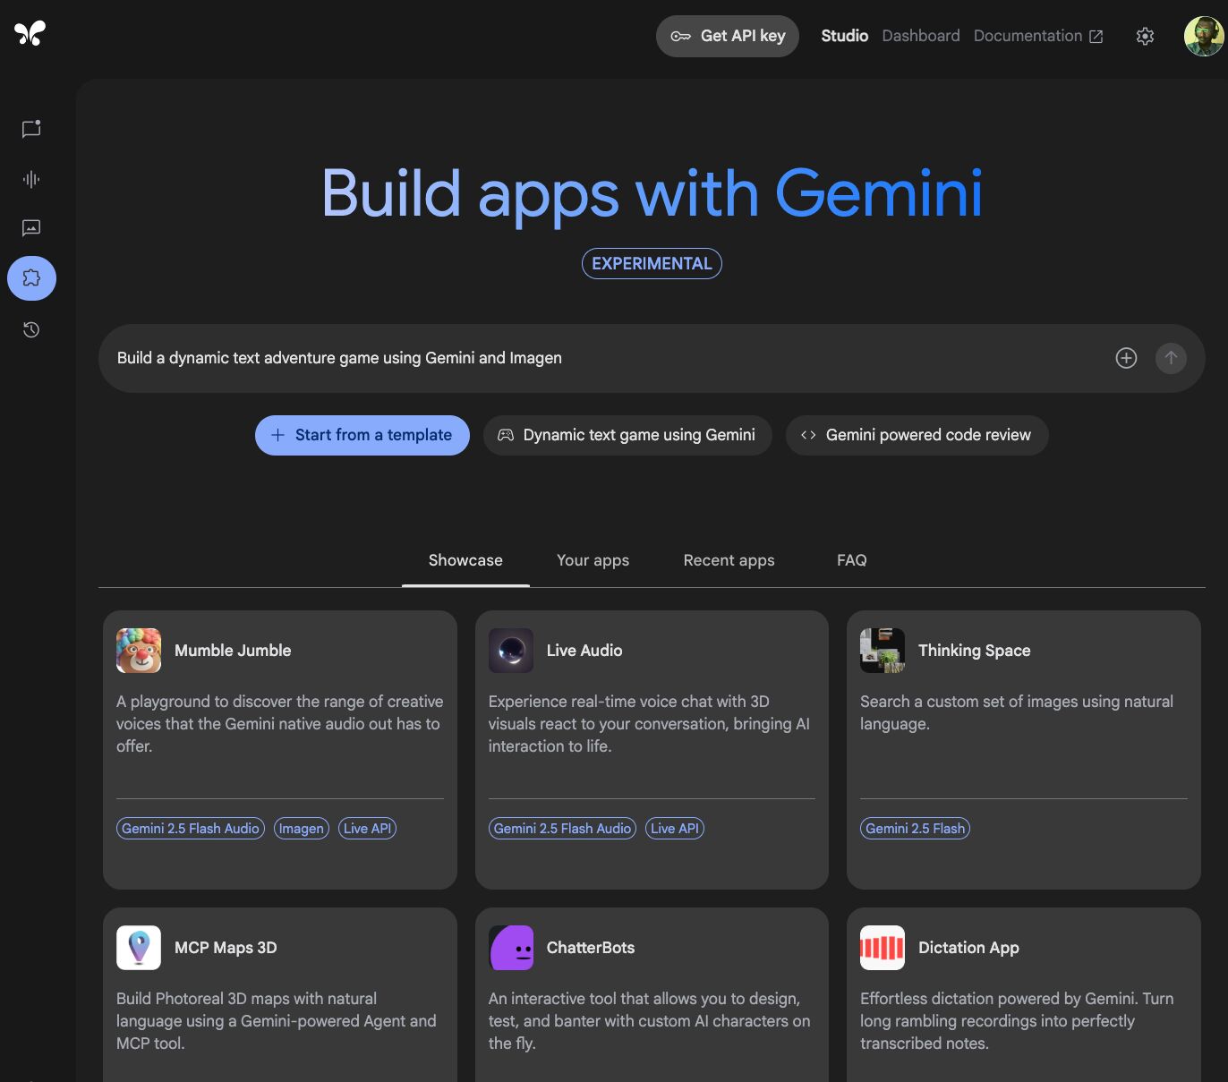Viewport: 1228px width, 1082px height.
Task: Open the Dictation App icon
Action: (x=883, y=948)
